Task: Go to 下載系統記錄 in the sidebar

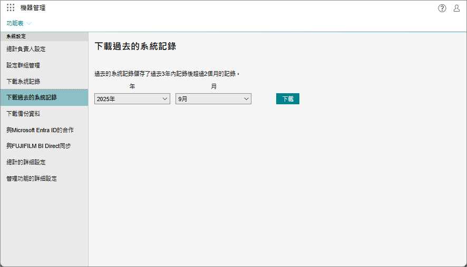Action: (23, 82)
